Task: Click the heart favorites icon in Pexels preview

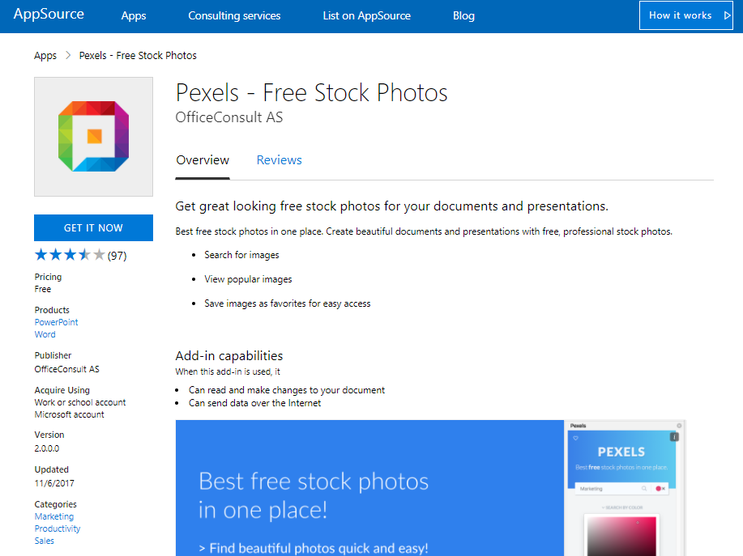Action: 576,438
